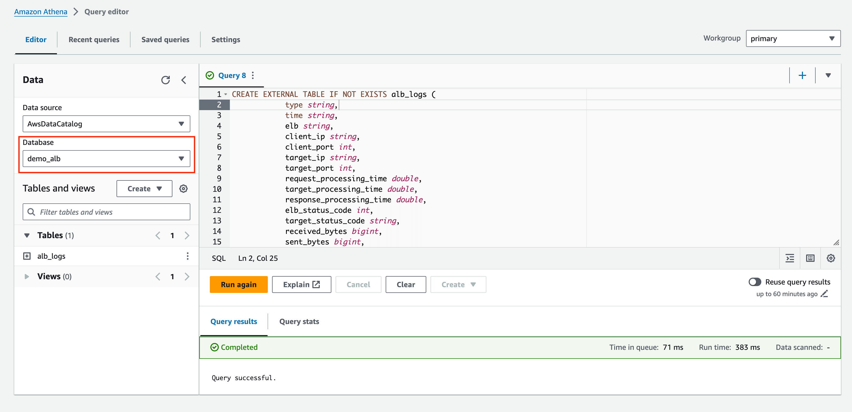Screen dimensions: 852x412
Task: Click the alb_logs table name
Action: (x=51, y=256)
